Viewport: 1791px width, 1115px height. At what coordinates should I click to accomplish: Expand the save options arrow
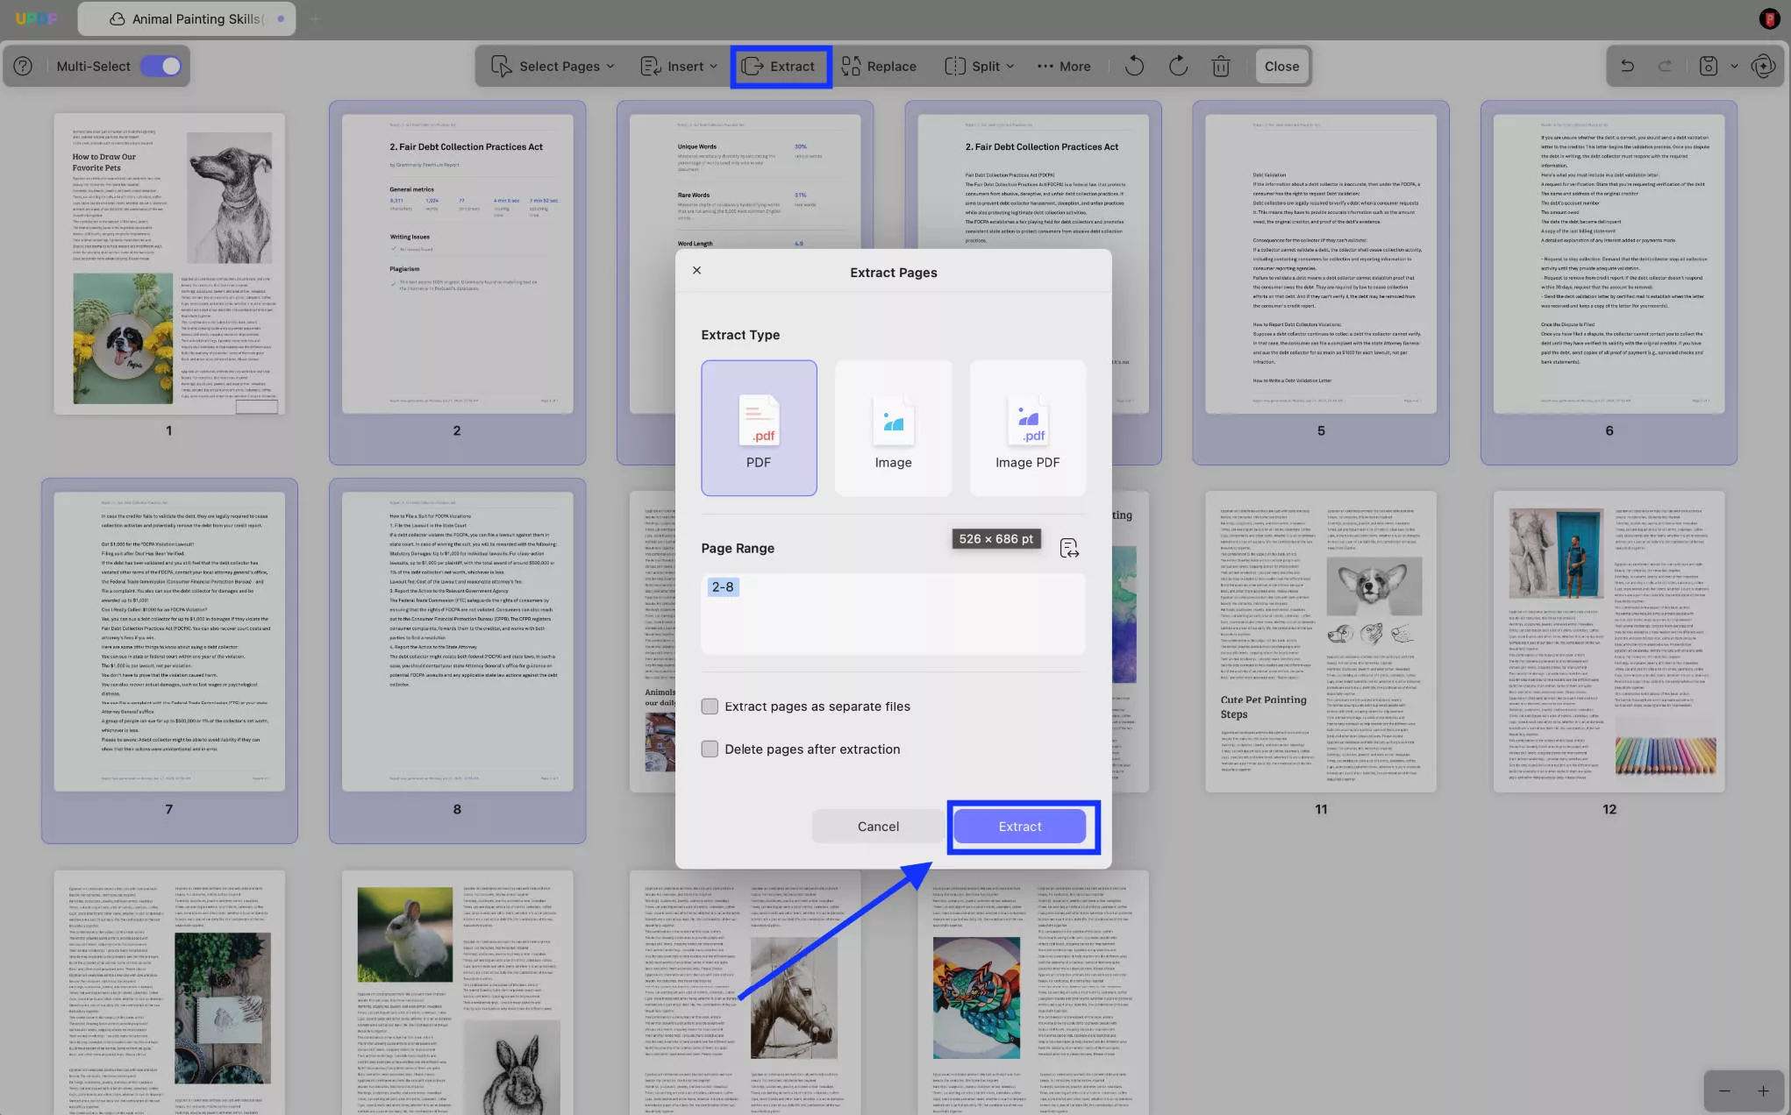click(x=1734, y=66)
